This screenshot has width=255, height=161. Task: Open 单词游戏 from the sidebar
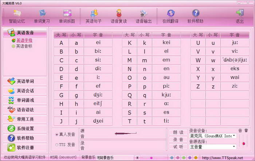pyautogui.click(x=25, y=100)
